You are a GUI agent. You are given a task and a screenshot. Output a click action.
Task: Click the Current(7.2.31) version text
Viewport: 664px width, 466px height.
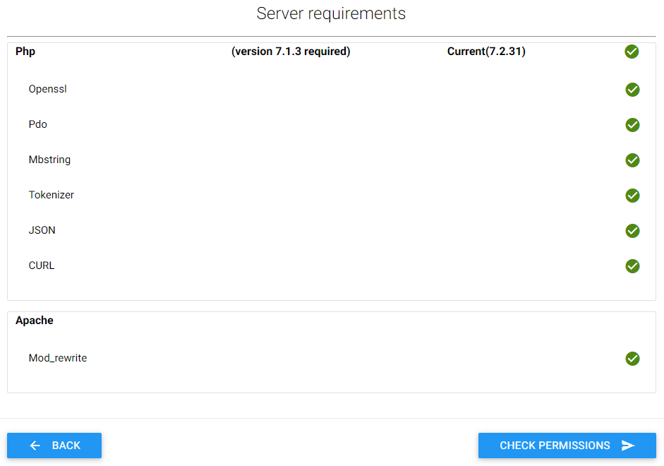coord(486,52)
